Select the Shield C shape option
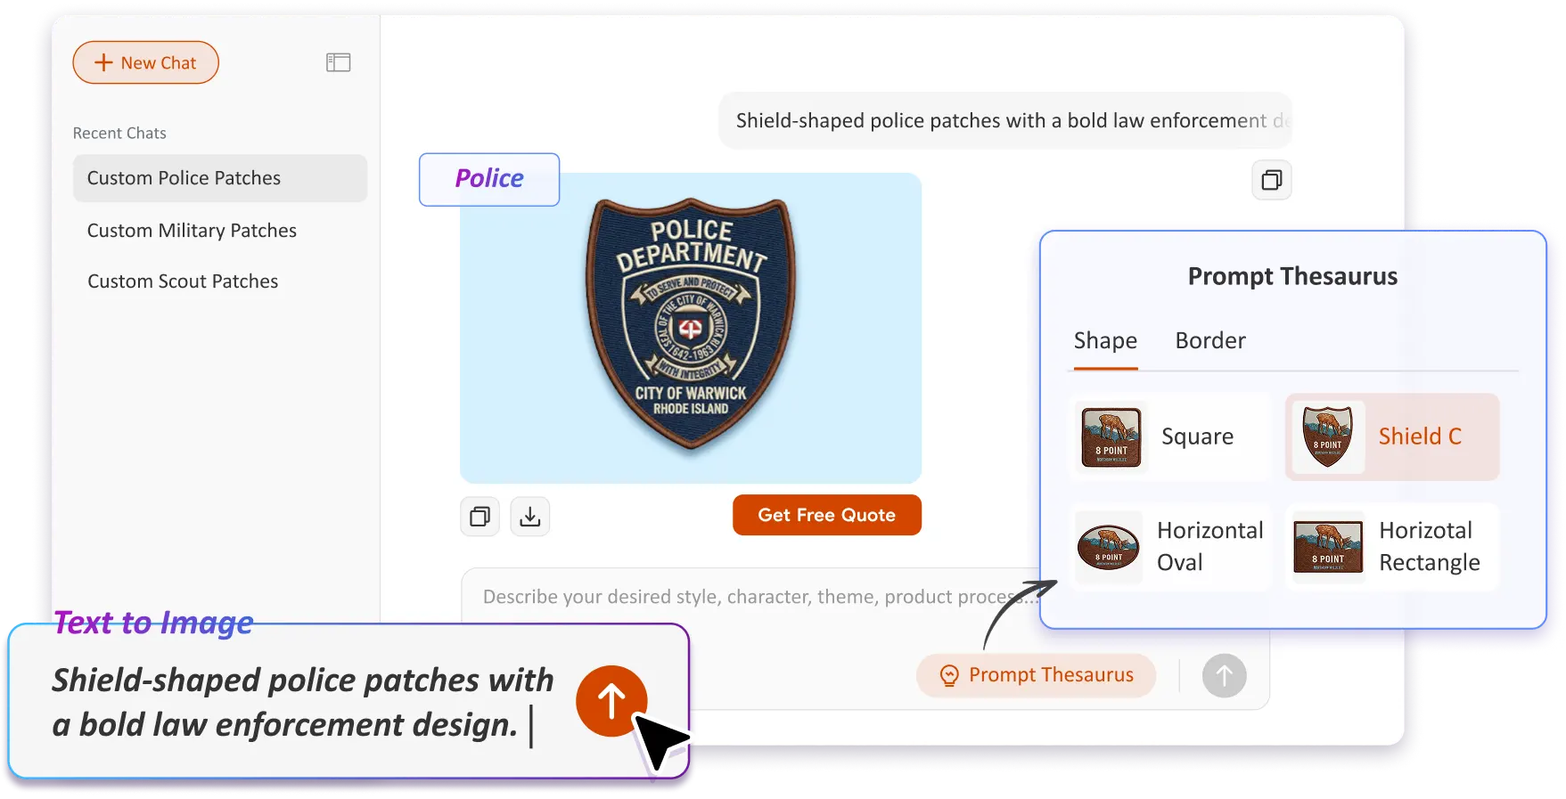 [1392, 436]
